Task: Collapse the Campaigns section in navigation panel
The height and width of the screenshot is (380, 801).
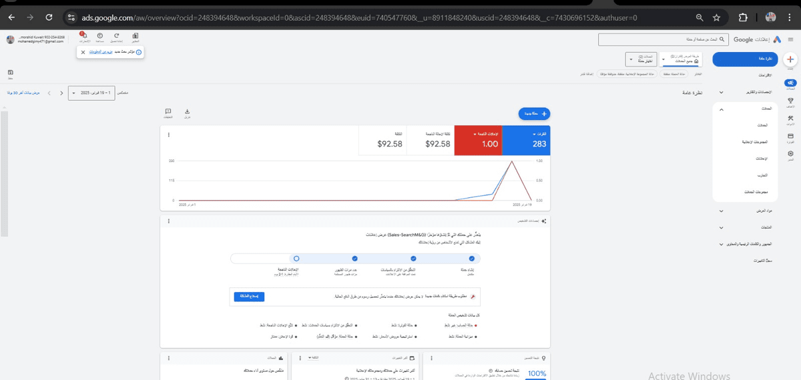Action: 721,109
